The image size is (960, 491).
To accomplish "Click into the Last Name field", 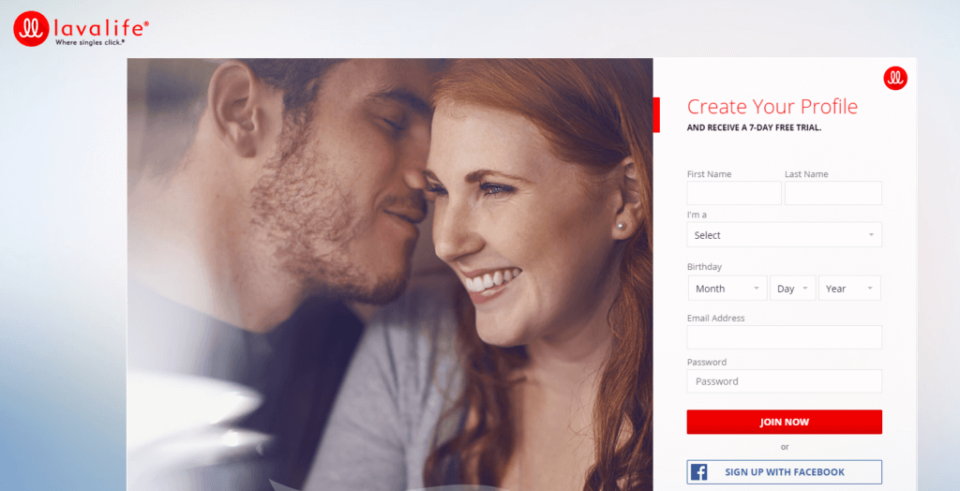I will (833, 193).
